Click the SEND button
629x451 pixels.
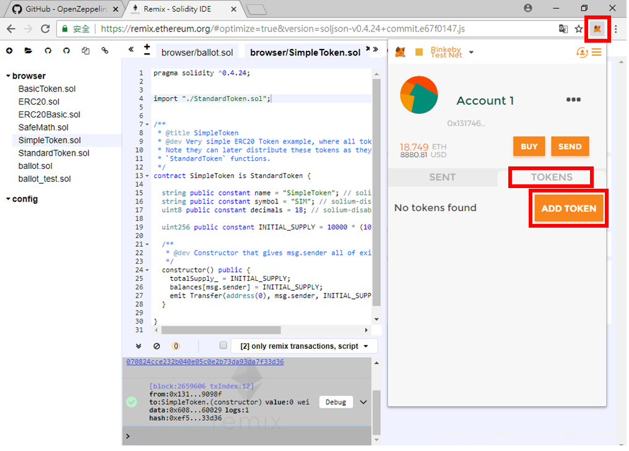[x=570, y=147]
